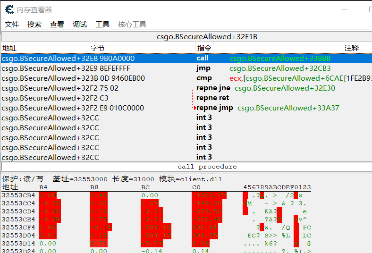The width and height of the screenshot is (372, 253).
Task: Click hex address 32553CF4
Action: (x=18, y=228)
